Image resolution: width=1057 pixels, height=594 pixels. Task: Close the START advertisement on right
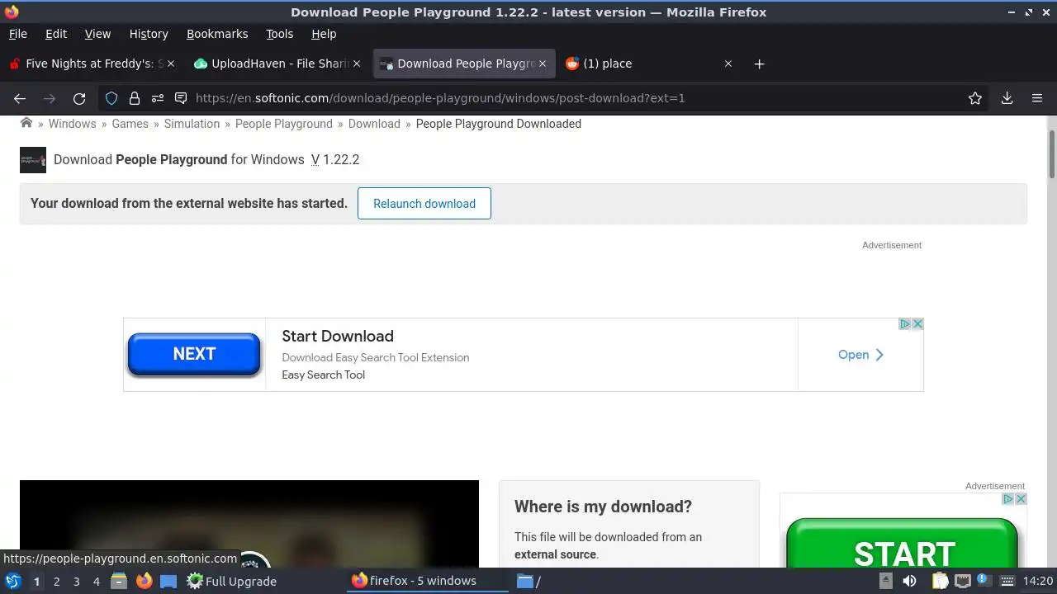[1021, 499]
